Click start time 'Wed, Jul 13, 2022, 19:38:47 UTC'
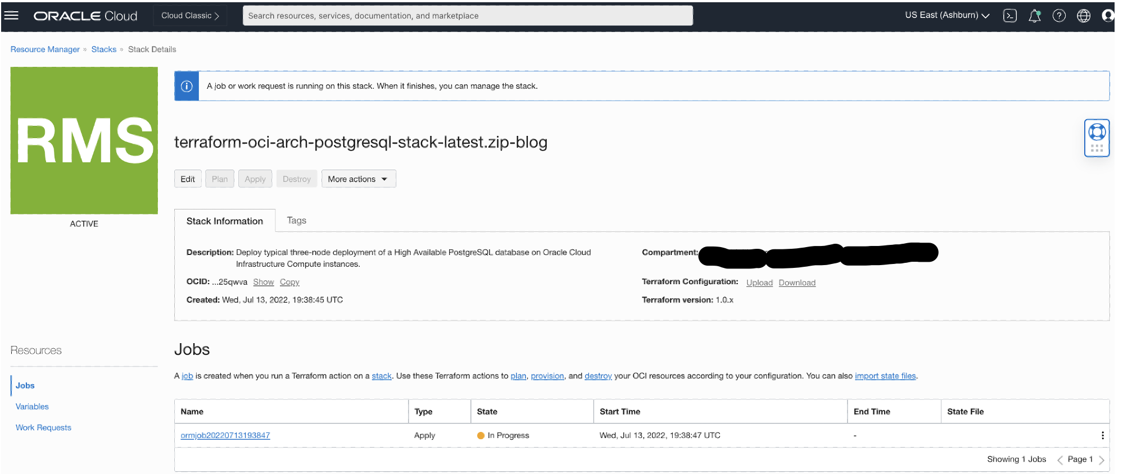 660,435
